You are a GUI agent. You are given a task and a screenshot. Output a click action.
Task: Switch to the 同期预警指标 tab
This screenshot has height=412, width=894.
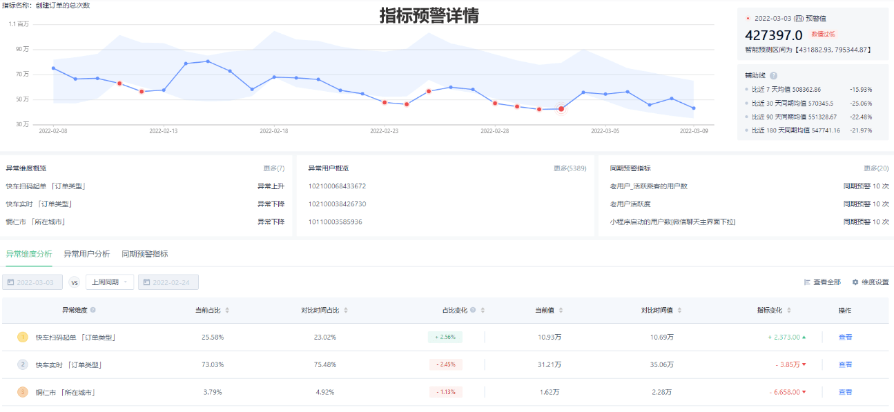[x=144, y=254]
